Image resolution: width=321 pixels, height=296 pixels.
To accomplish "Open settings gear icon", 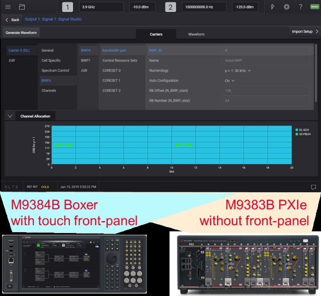I will pos(287,7).
